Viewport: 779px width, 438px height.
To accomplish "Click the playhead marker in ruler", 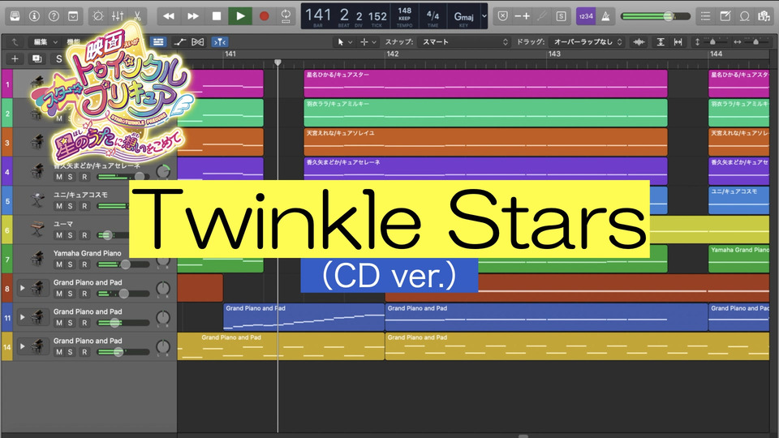I will click(278, 62).
